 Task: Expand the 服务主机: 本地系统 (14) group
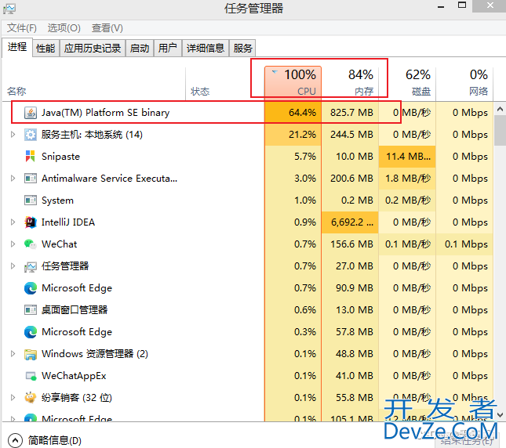click(x=13, y=134)
